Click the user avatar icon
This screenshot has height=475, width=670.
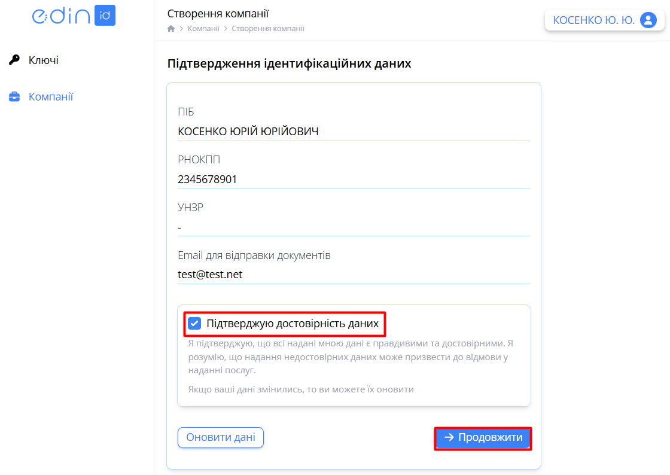(x=648, y=20)
